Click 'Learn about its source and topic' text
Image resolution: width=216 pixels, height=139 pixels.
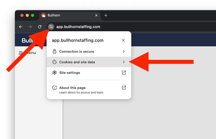[x=81, y=92]
